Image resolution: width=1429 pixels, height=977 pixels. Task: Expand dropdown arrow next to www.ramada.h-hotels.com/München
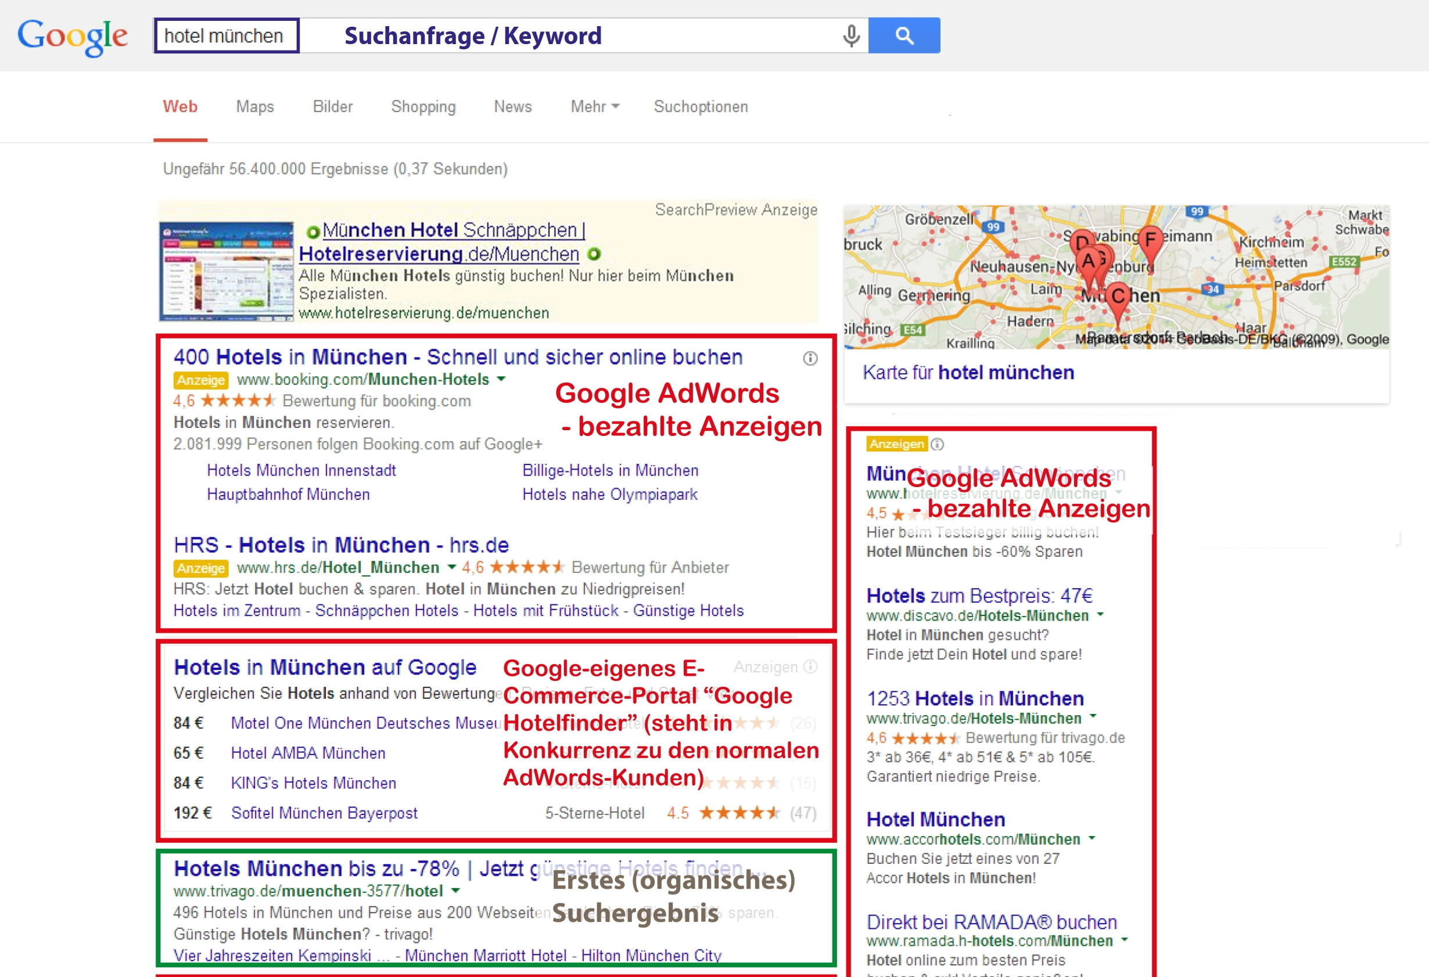(x=1124, y=939)
